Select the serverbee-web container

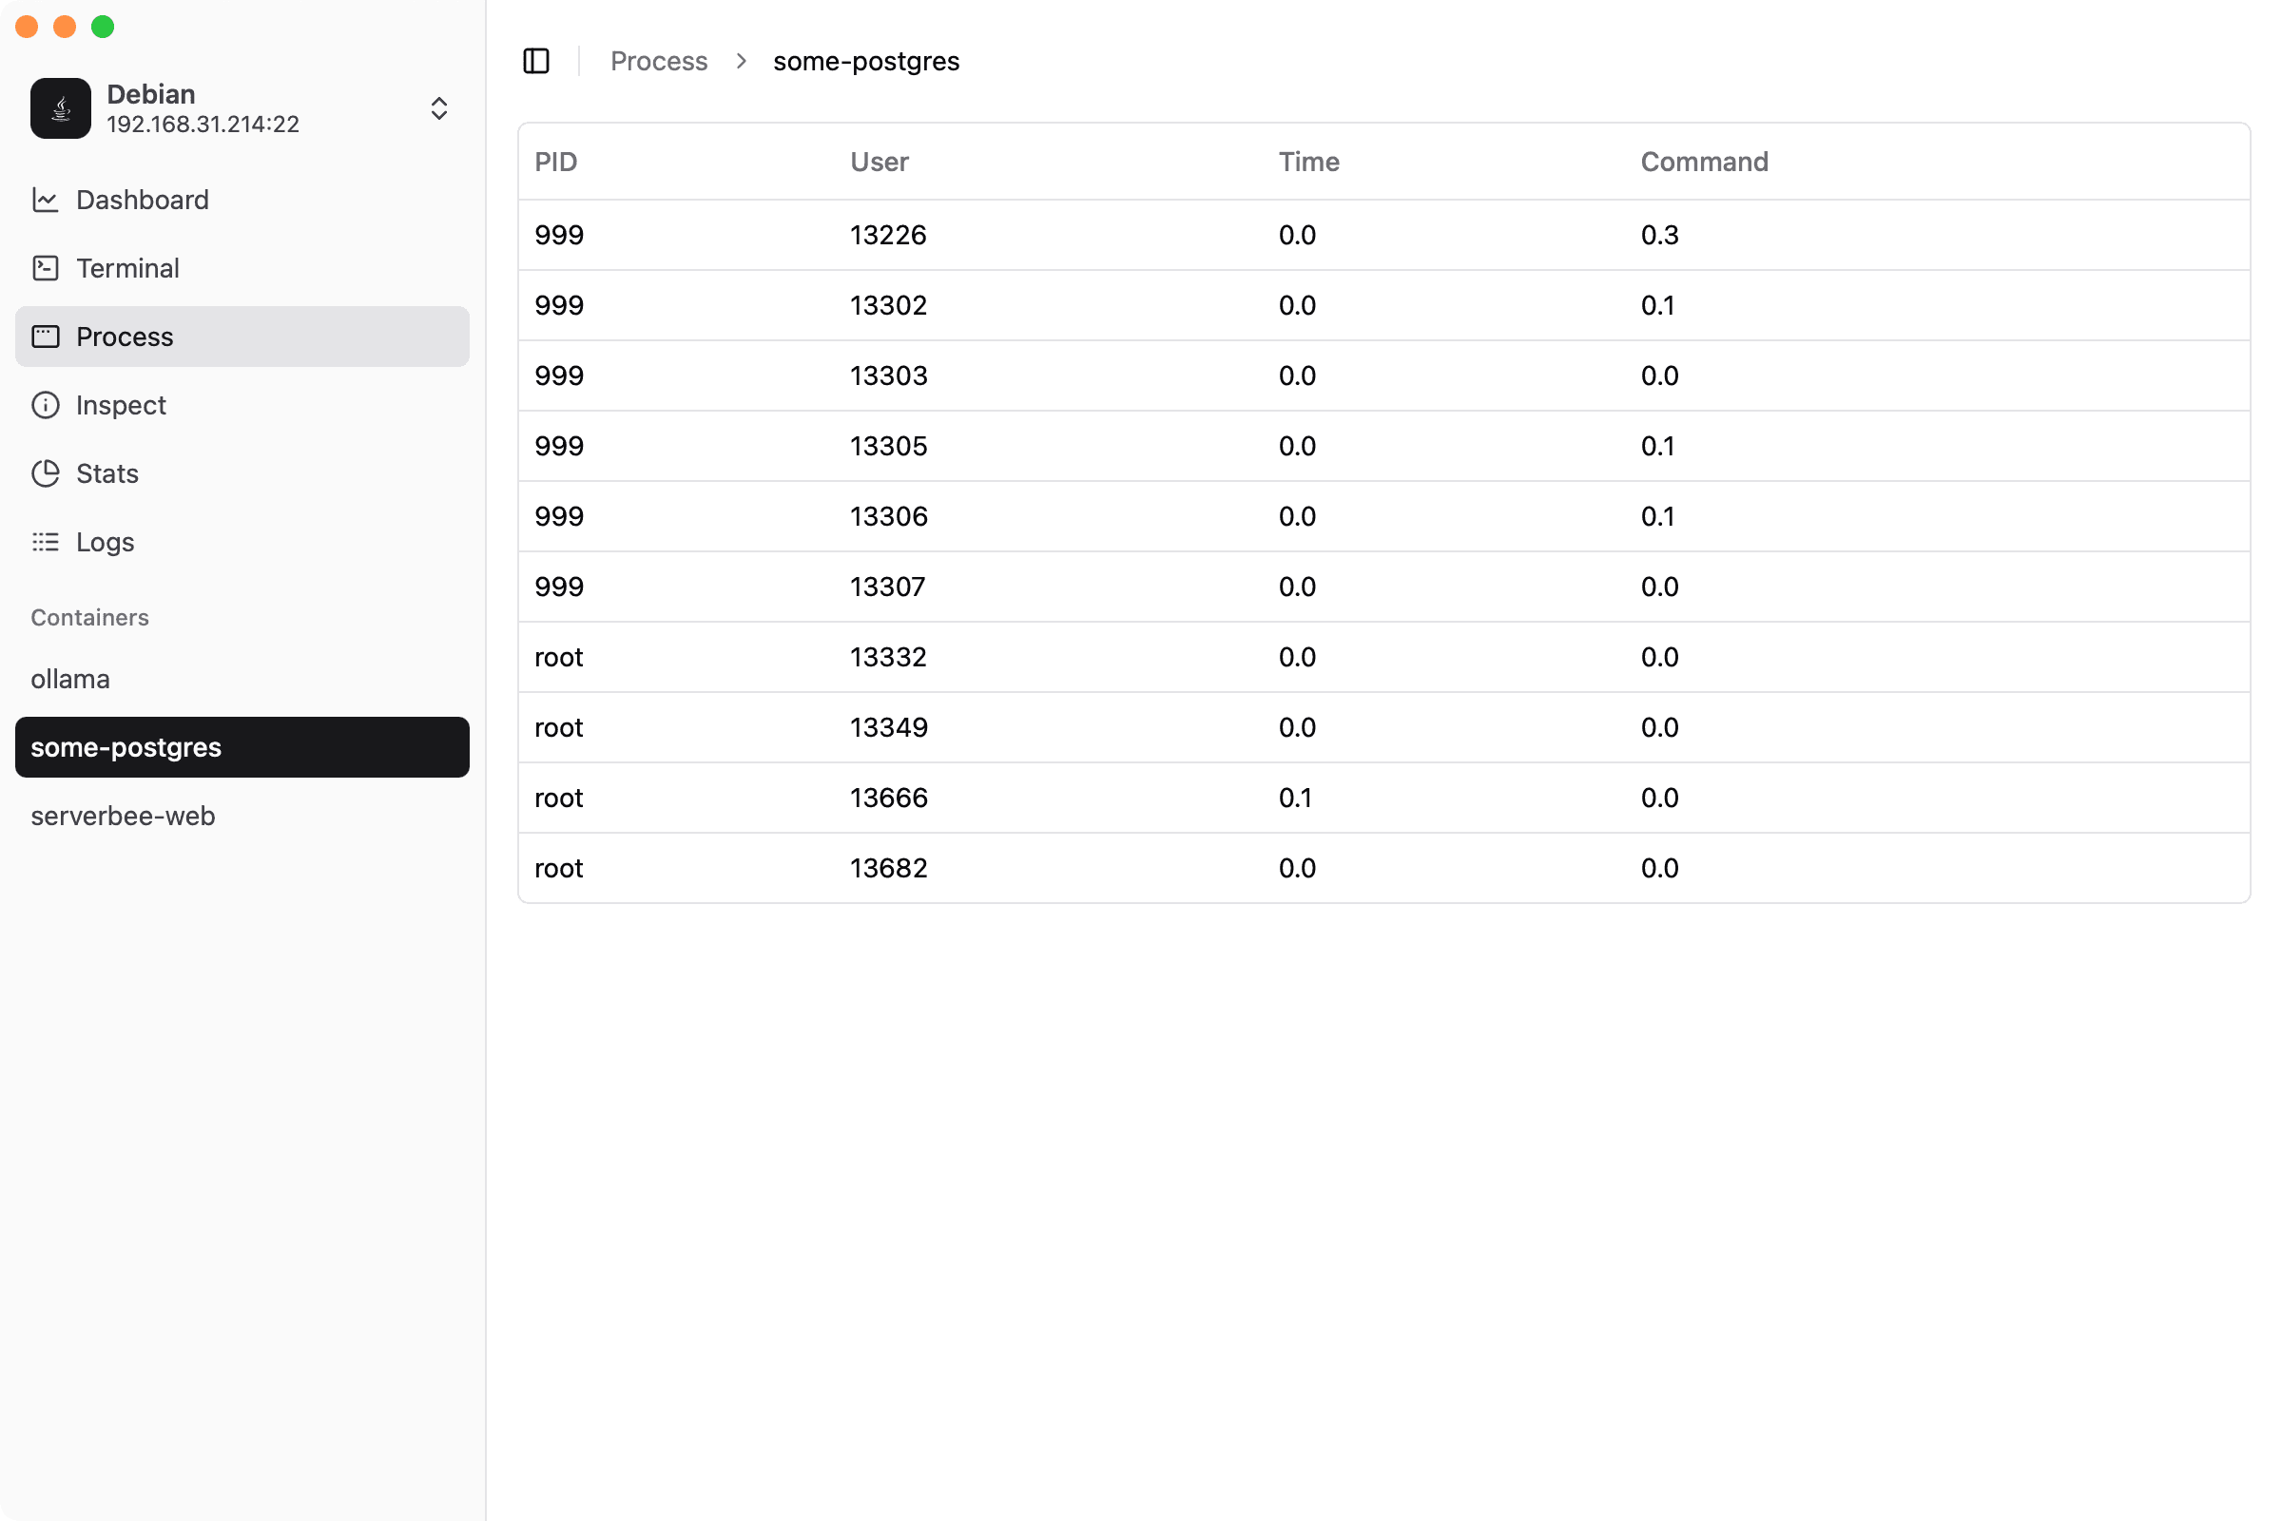[x=124, y=816]
